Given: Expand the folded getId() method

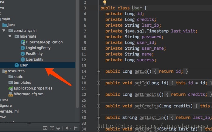Looking at the screenshot, I should click(x=99, y=72).
